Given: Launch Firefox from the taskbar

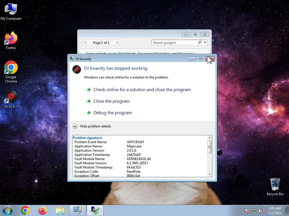Looking at the screenshot, I should [x=42, y=210].
